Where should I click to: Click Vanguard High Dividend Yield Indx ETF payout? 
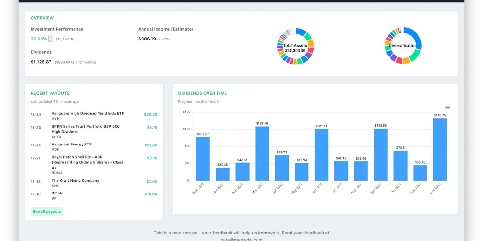click(x=88, y=113)
